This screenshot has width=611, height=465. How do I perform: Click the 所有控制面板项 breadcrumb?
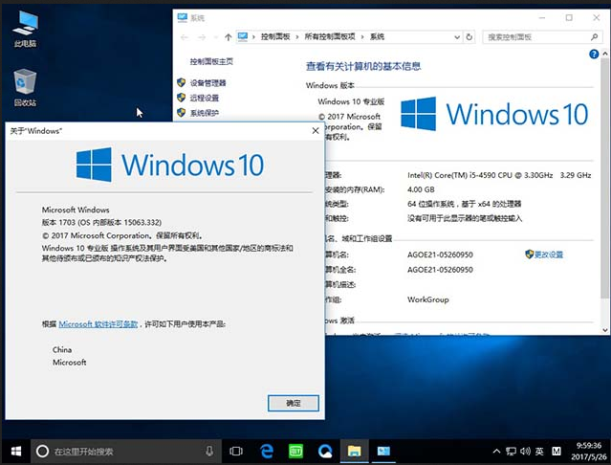330,36
